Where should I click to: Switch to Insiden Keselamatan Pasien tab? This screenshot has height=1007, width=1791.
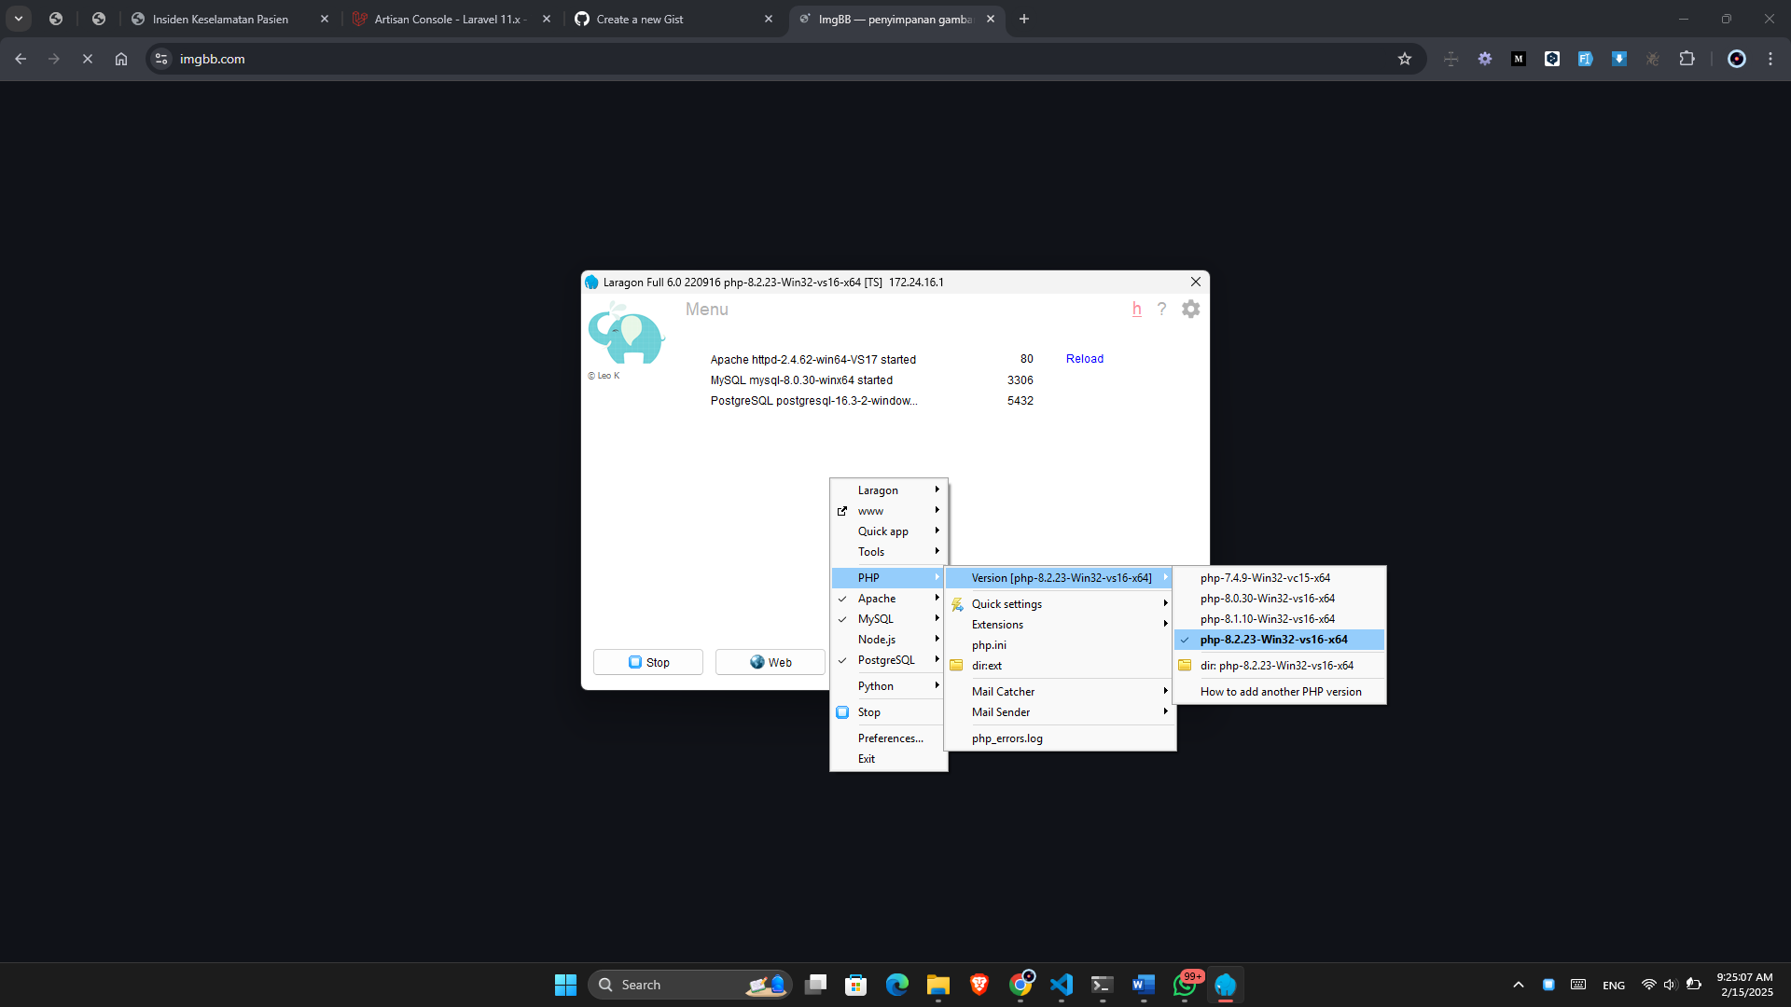pyautogui.click(x=229, y=19)
